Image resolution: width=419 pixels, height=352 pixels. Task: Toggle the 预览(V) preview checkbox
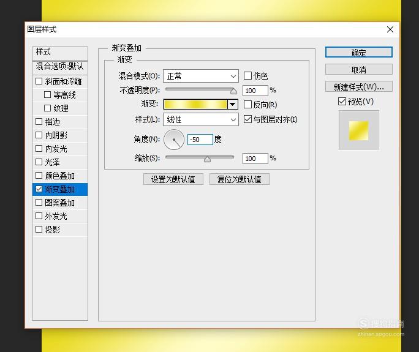(x=342, y=102)
